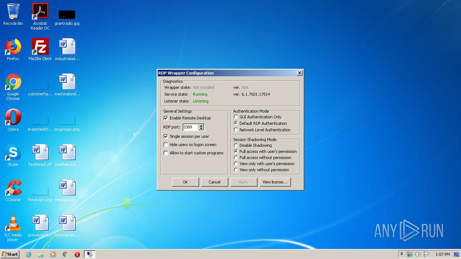Select the comteacher Word document

click(67, 226)
